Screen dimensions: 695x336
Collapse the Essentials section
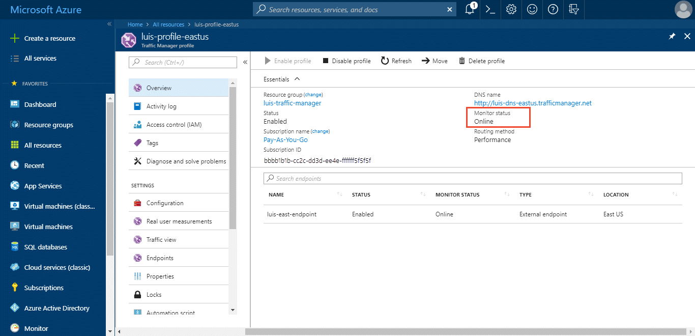click(x=297, y=79)
